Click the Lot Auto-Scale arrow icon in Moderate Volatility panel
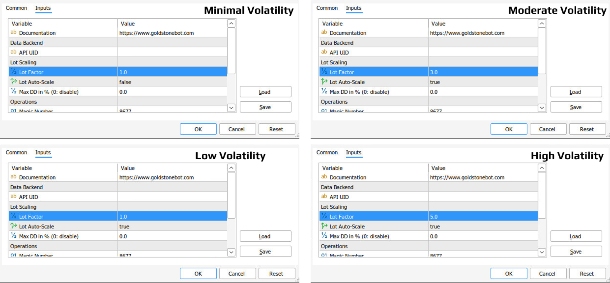The image size is (610, 283). pos(324,82)
